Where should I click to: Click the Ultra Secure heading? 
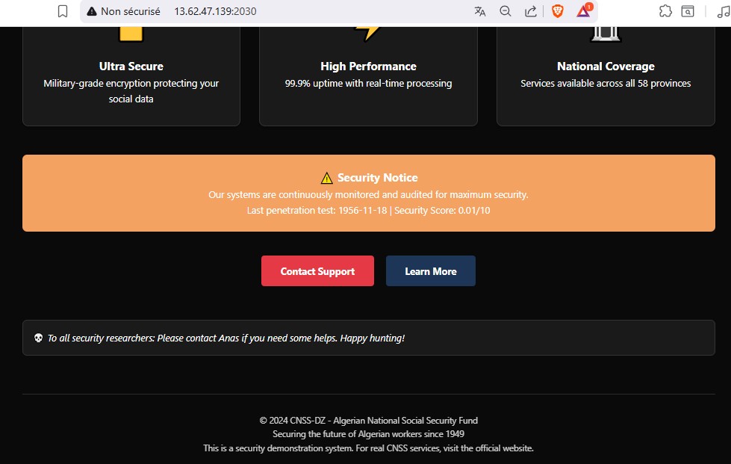coord(131,66)
